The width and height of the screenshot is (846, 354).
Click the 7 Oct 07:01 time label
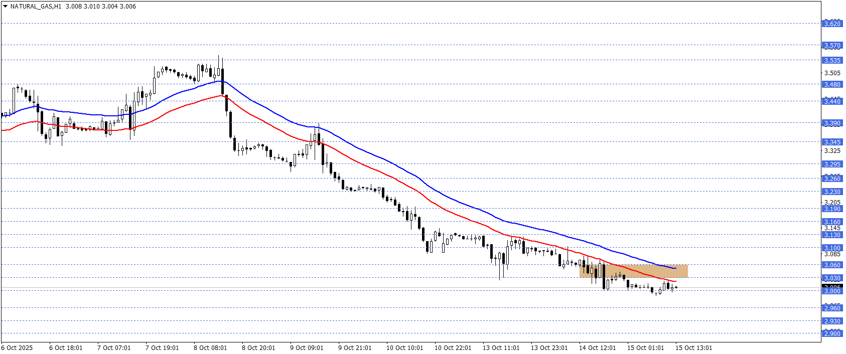[x=114, y=348]
